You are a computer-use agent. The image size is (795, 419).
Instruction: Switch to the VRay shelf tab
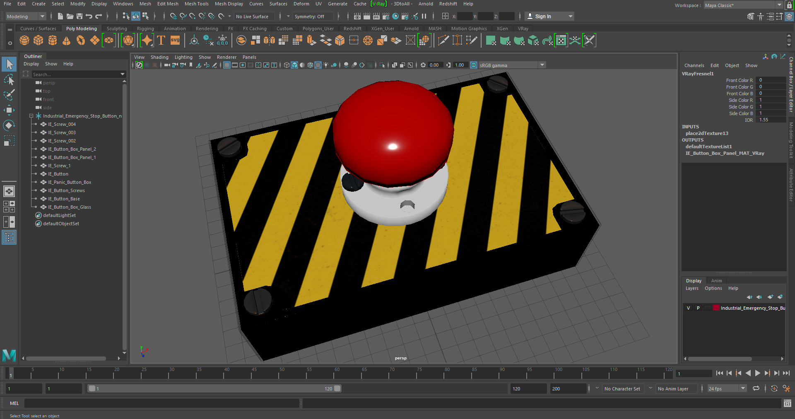[x=523, y=29]
